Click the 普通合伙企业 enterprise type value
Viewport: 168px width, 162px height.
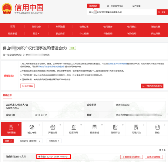123,105
